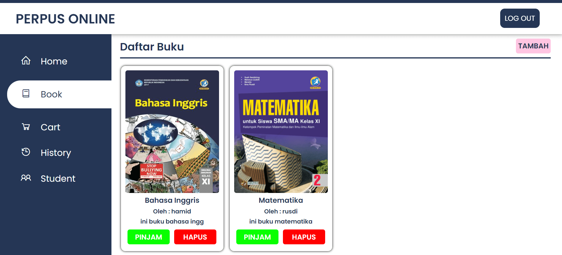Click the Matematika book title text
This screenshot has height=255, width=562.
[x=281, y=200]
